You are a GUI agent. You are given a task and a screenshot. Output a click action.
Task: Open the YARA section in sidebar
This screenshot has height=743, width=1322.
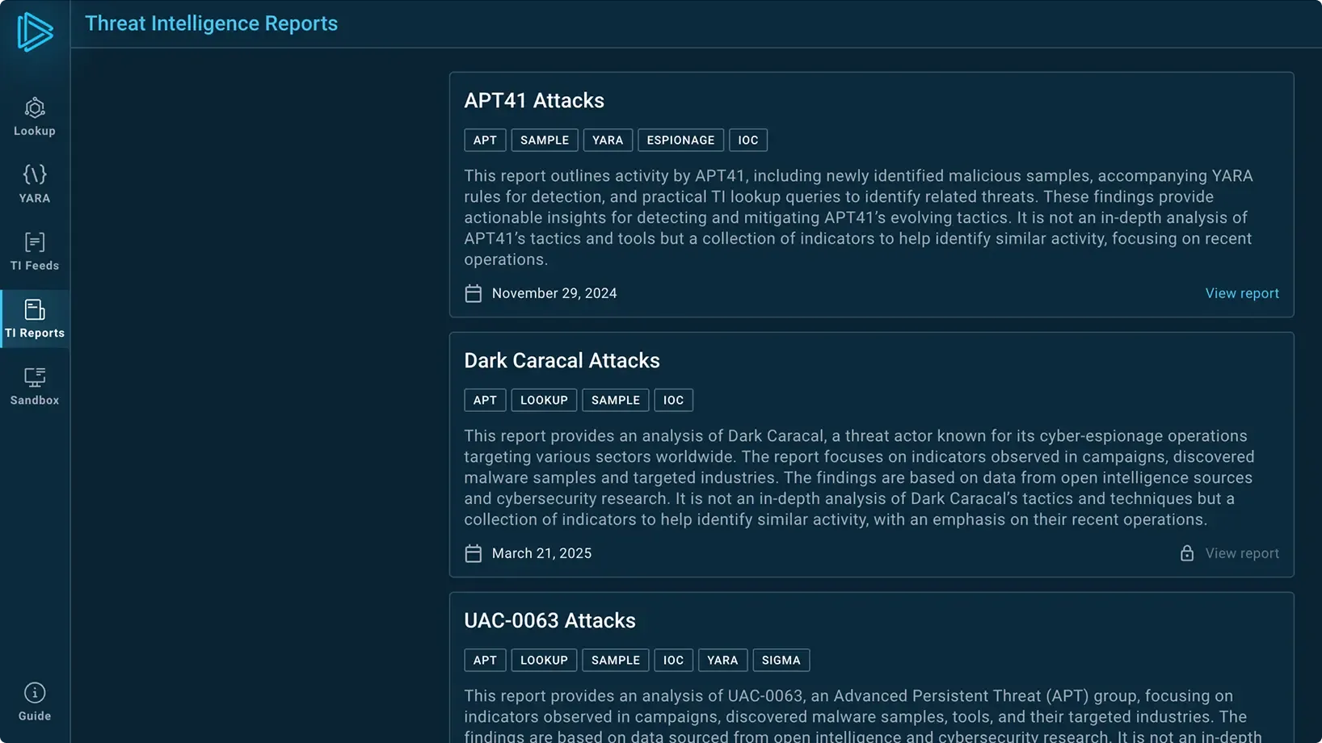pyautogui.click(x=34, y=183)
